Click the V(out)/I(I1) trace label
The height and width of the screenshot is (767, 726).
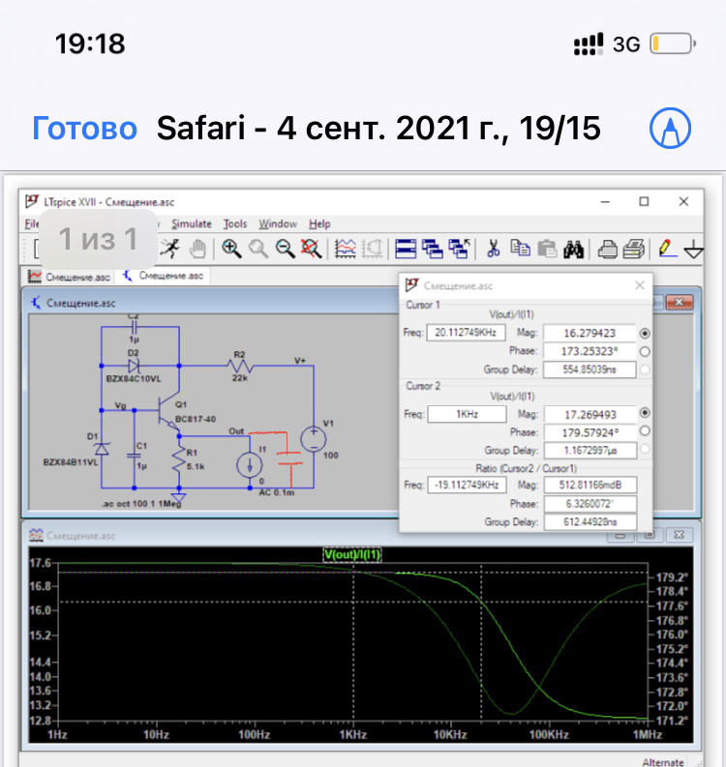point(353,554)
